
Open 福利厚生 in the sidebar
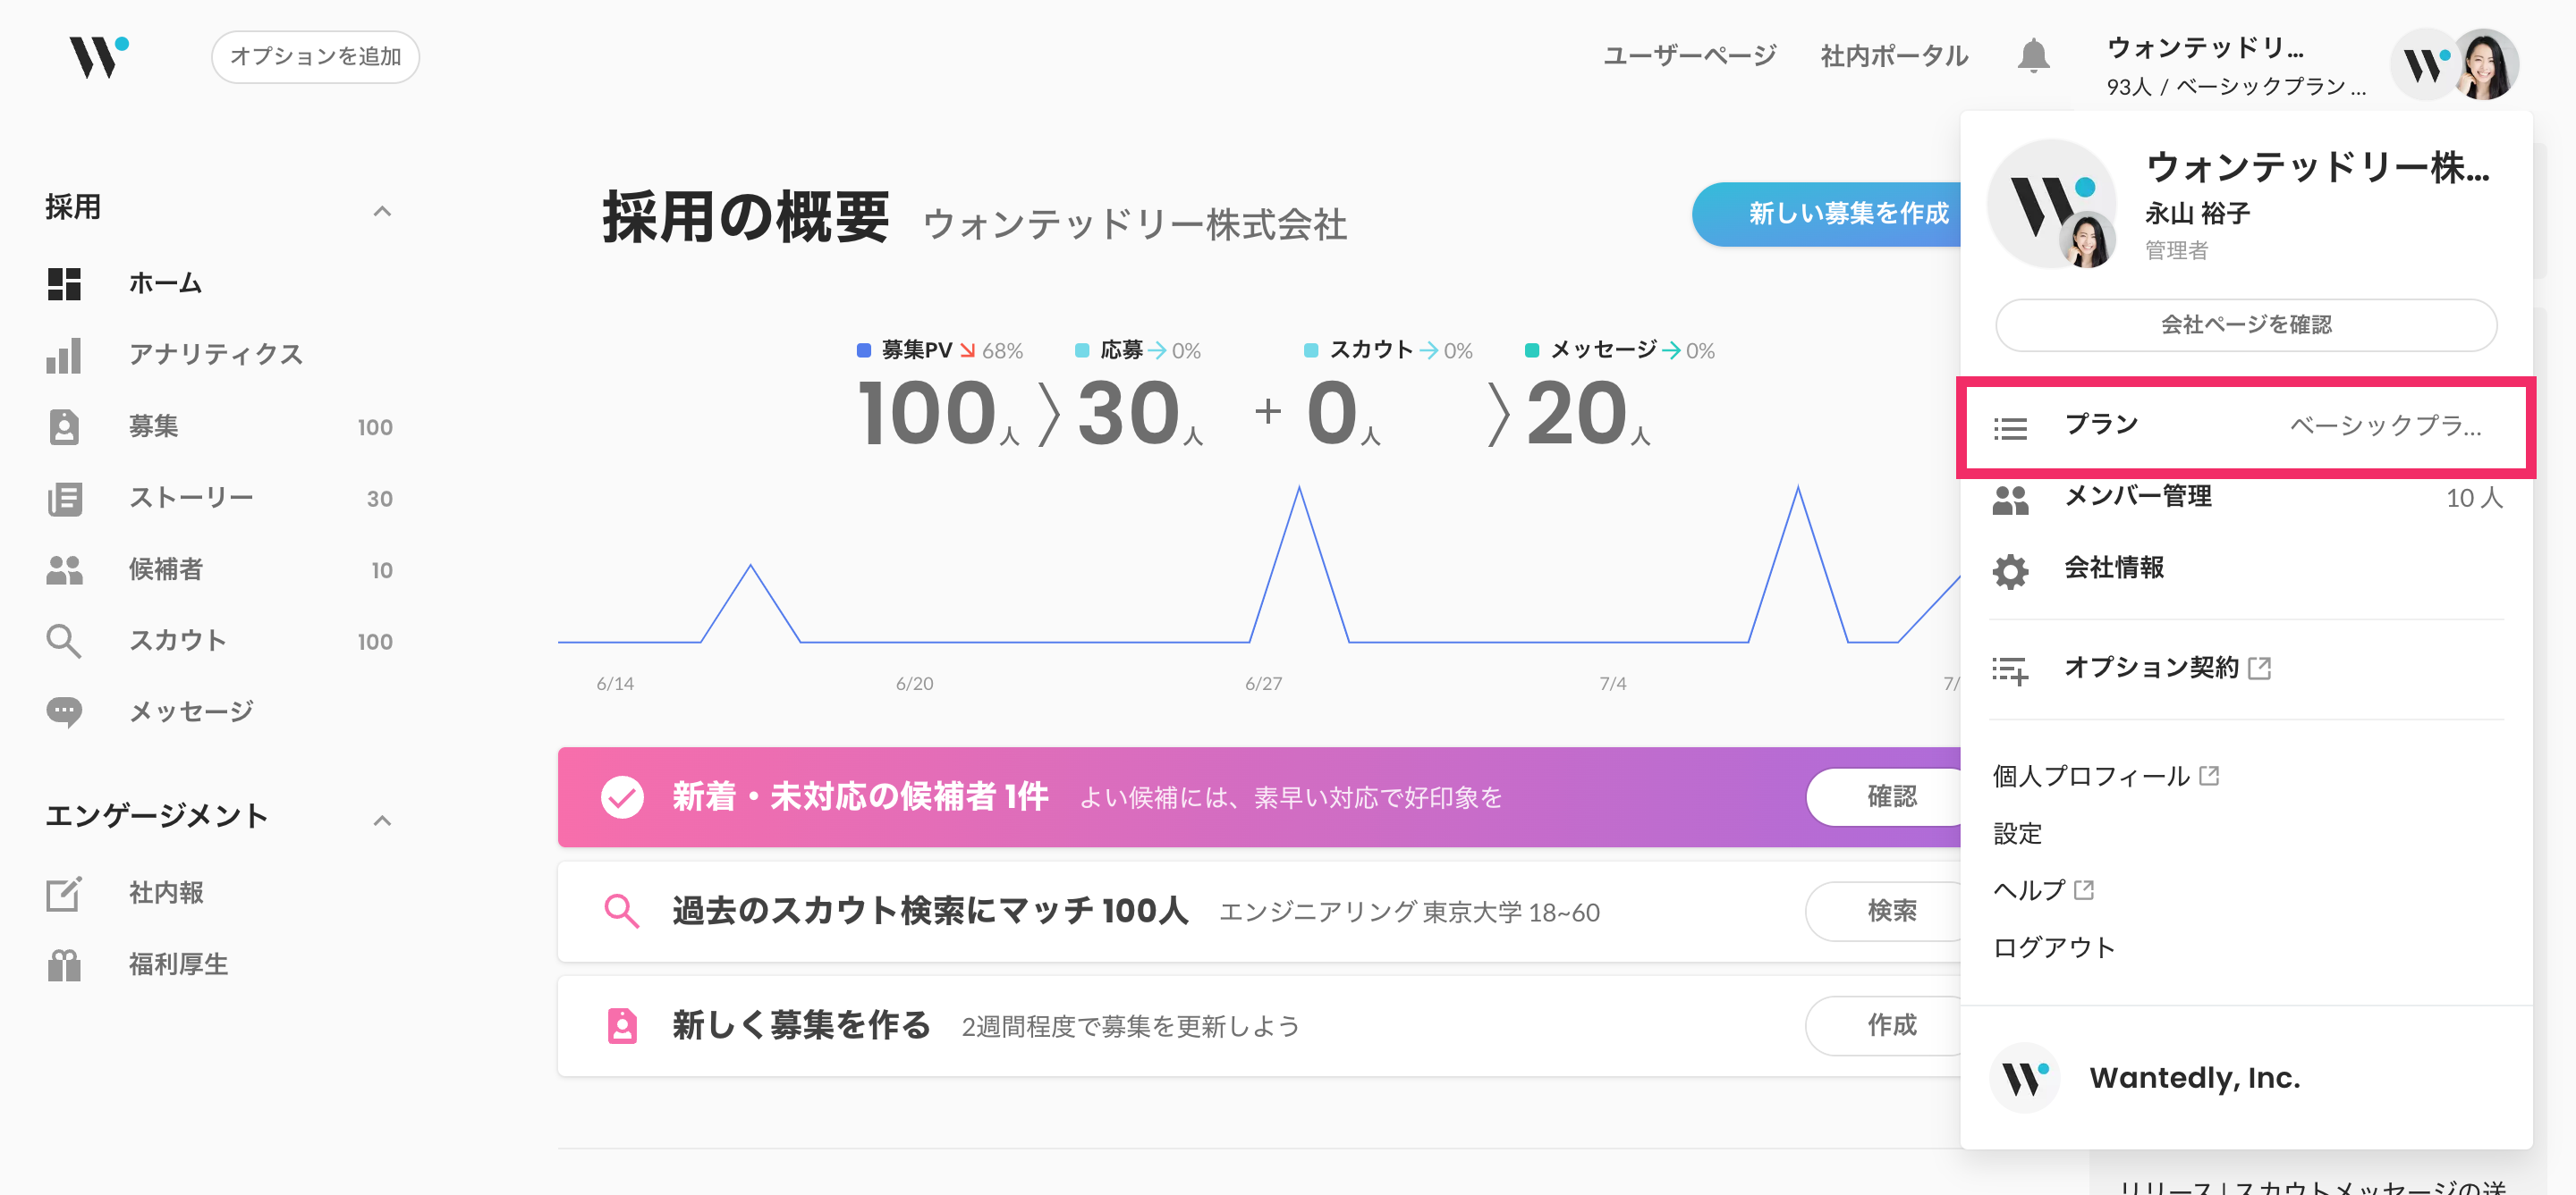click(220, 964)
